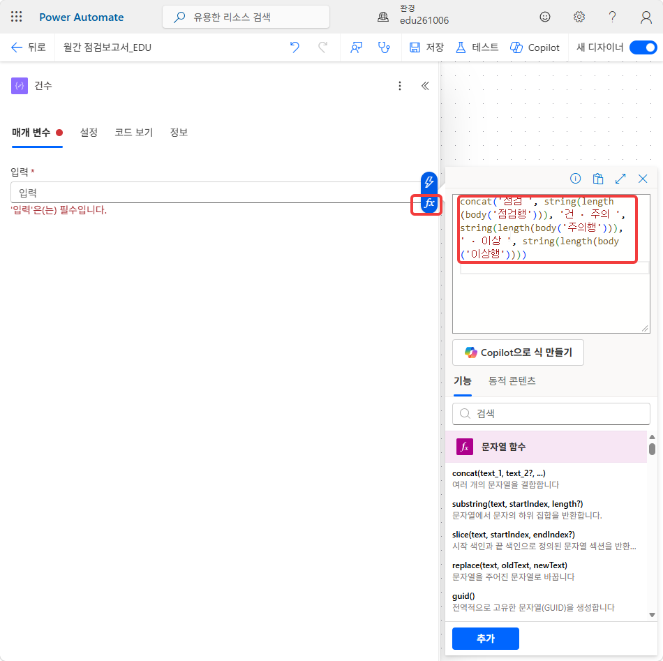Click the 문자열 함수 fx category icon
This screenshot has height=661, width=663.
coord(465,447)
